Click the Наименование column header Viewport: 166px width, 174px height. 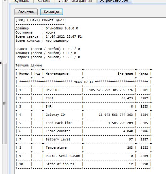point(57,73)
